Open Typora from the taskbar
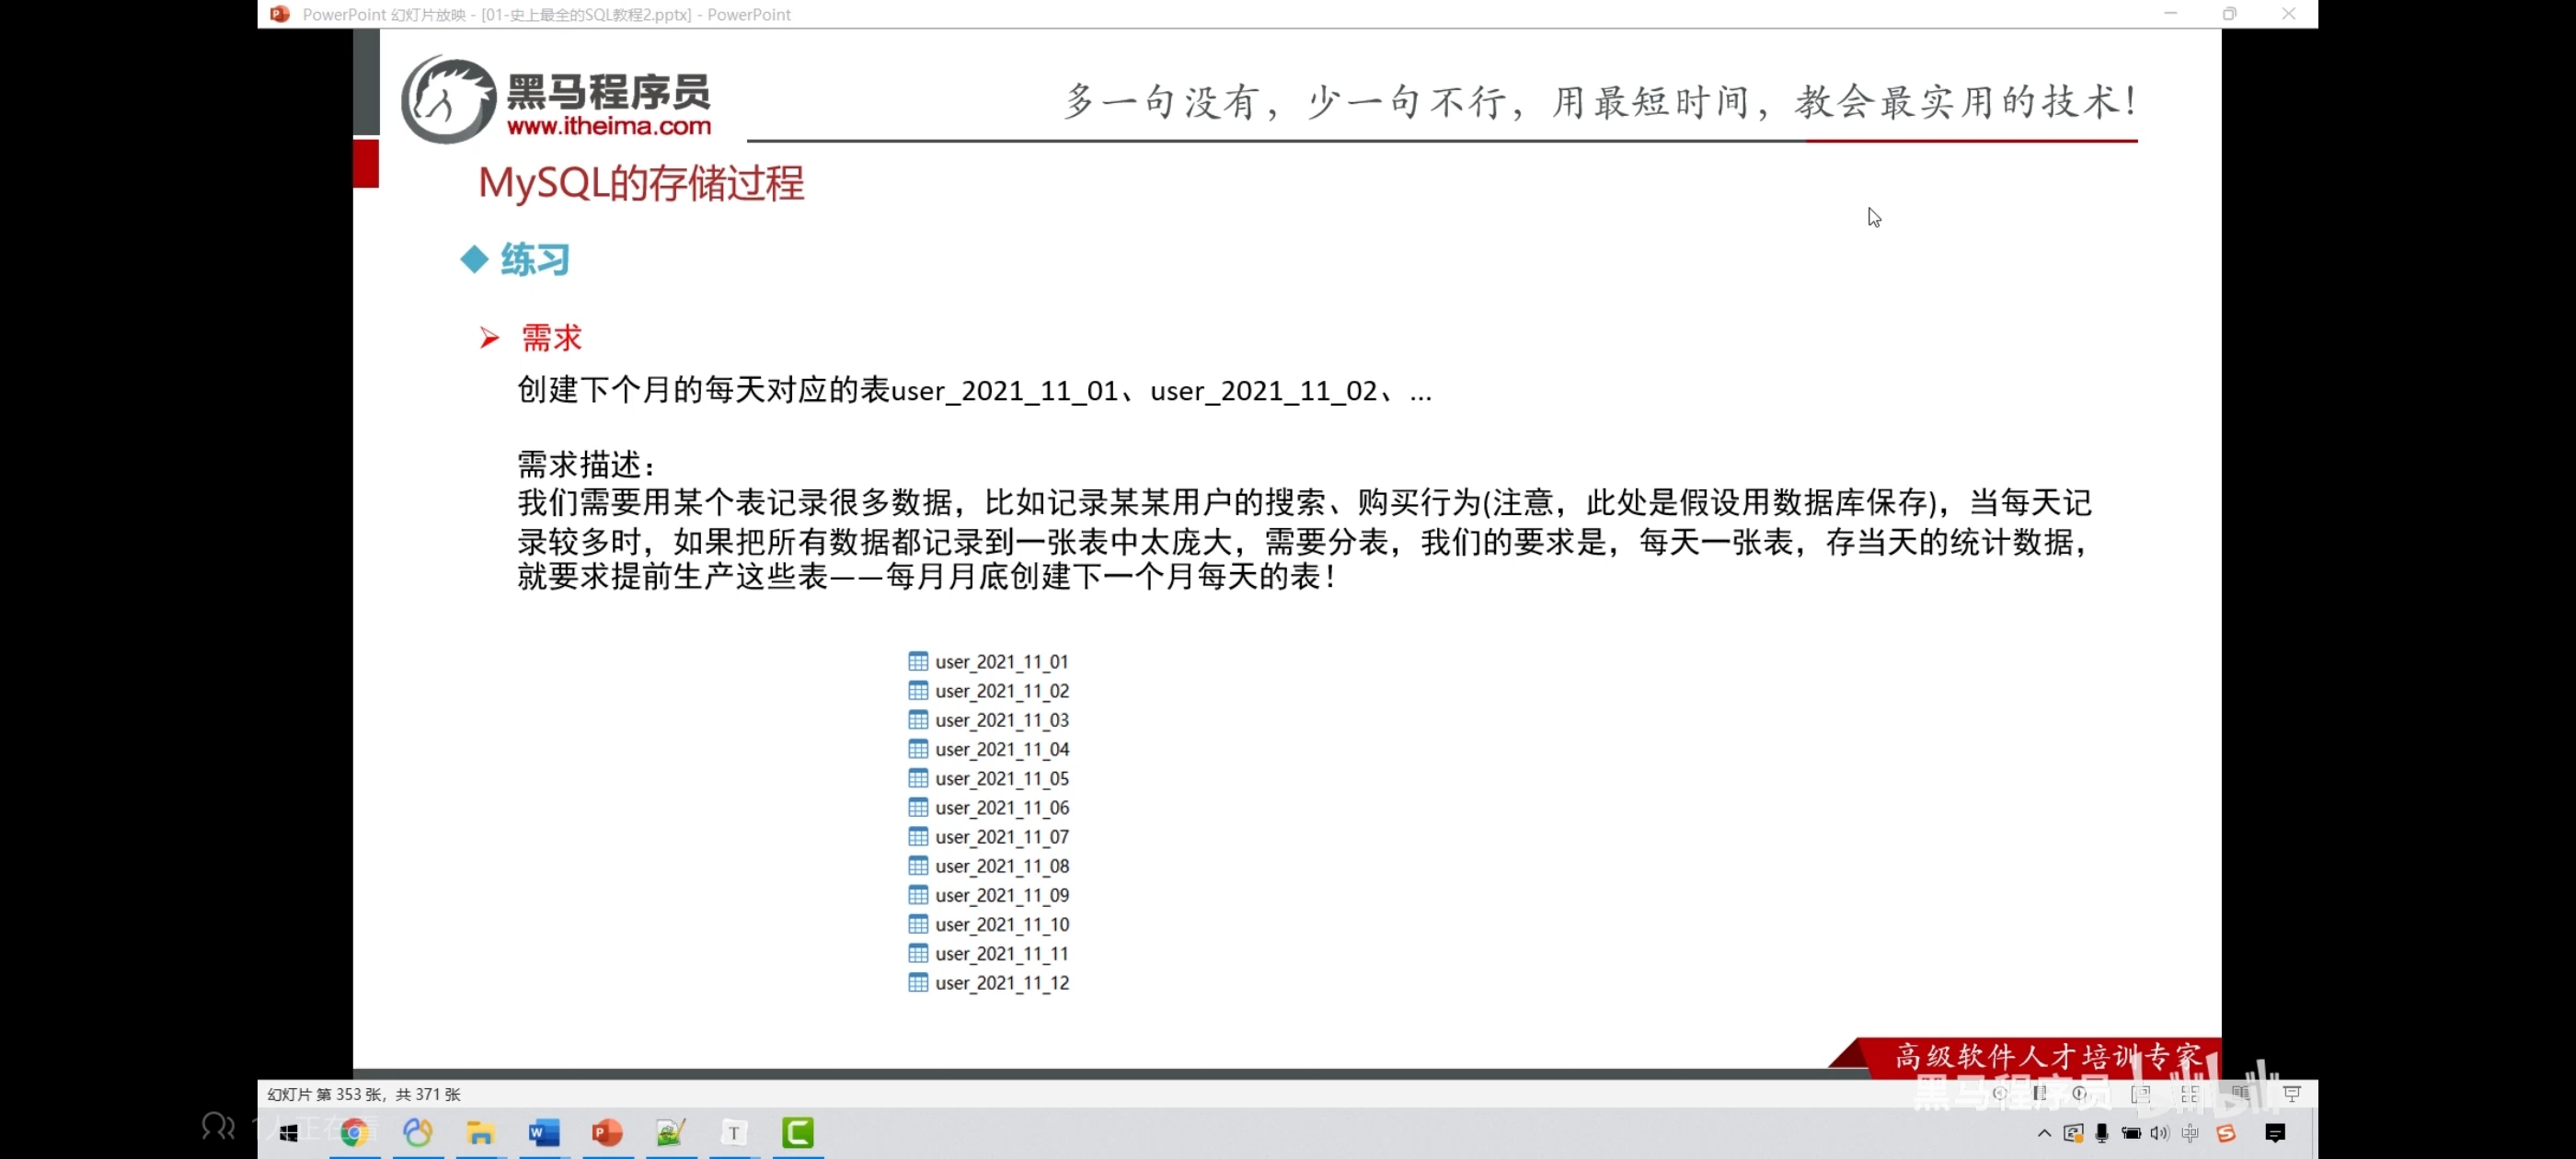 (x=734, y=1132)
